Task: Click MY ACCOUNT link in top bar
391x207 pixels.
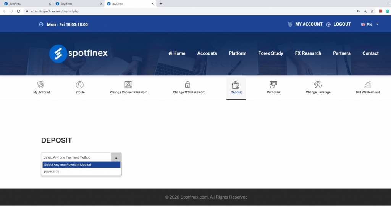Action: pos(309,24)
